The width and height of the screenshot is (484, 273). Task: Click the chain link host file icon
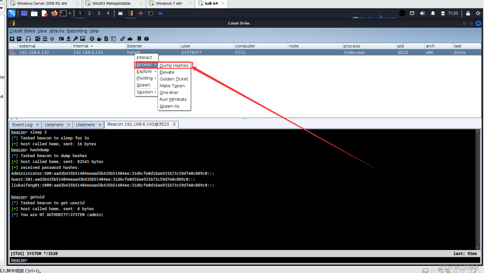(x=123, y=39)
